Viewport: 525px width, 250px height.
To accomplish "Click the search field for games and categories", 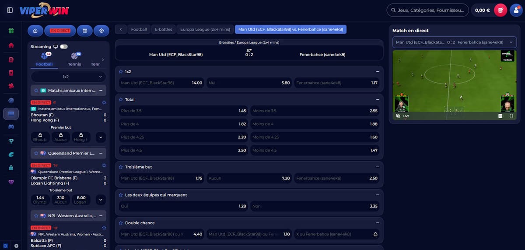I will pyautogui.click(x=427, y=10).
